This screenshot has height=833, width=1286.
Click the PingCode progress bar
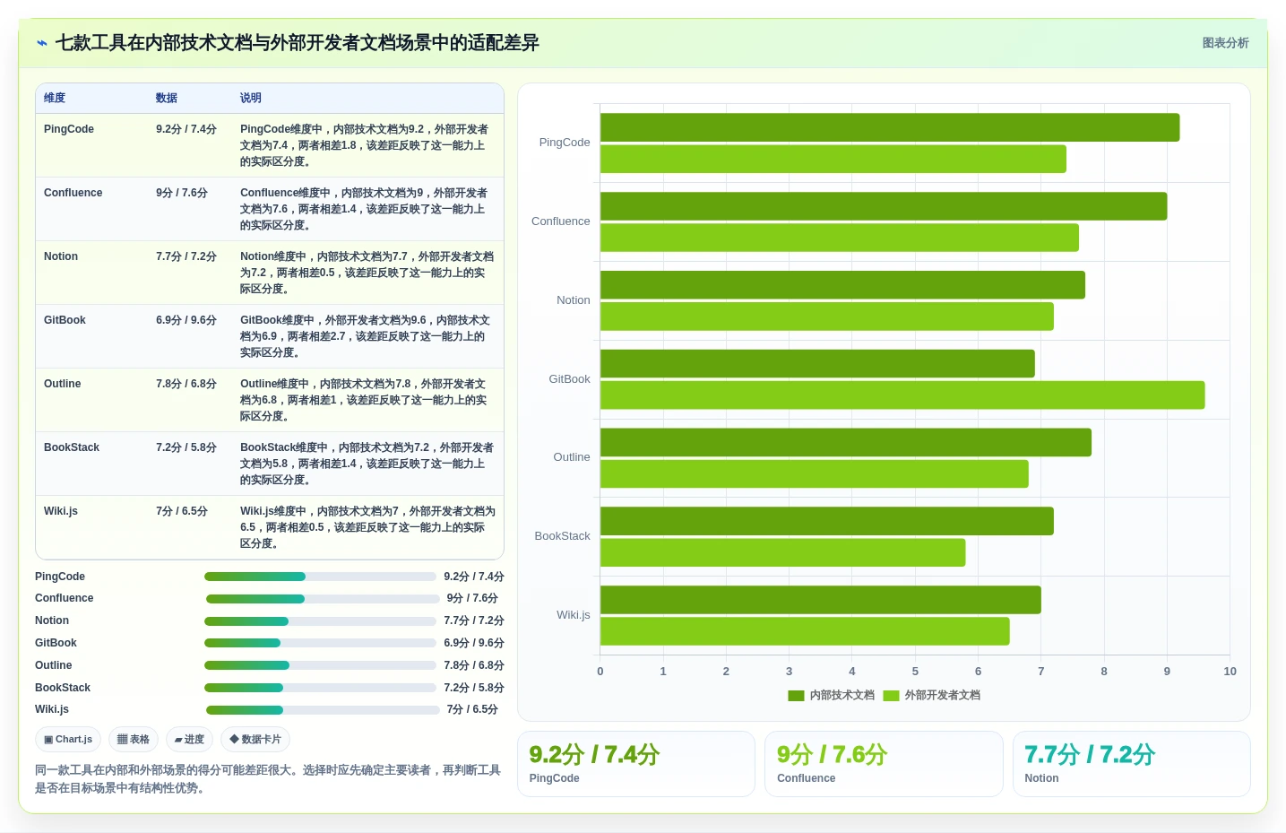(x=320, y=577)
